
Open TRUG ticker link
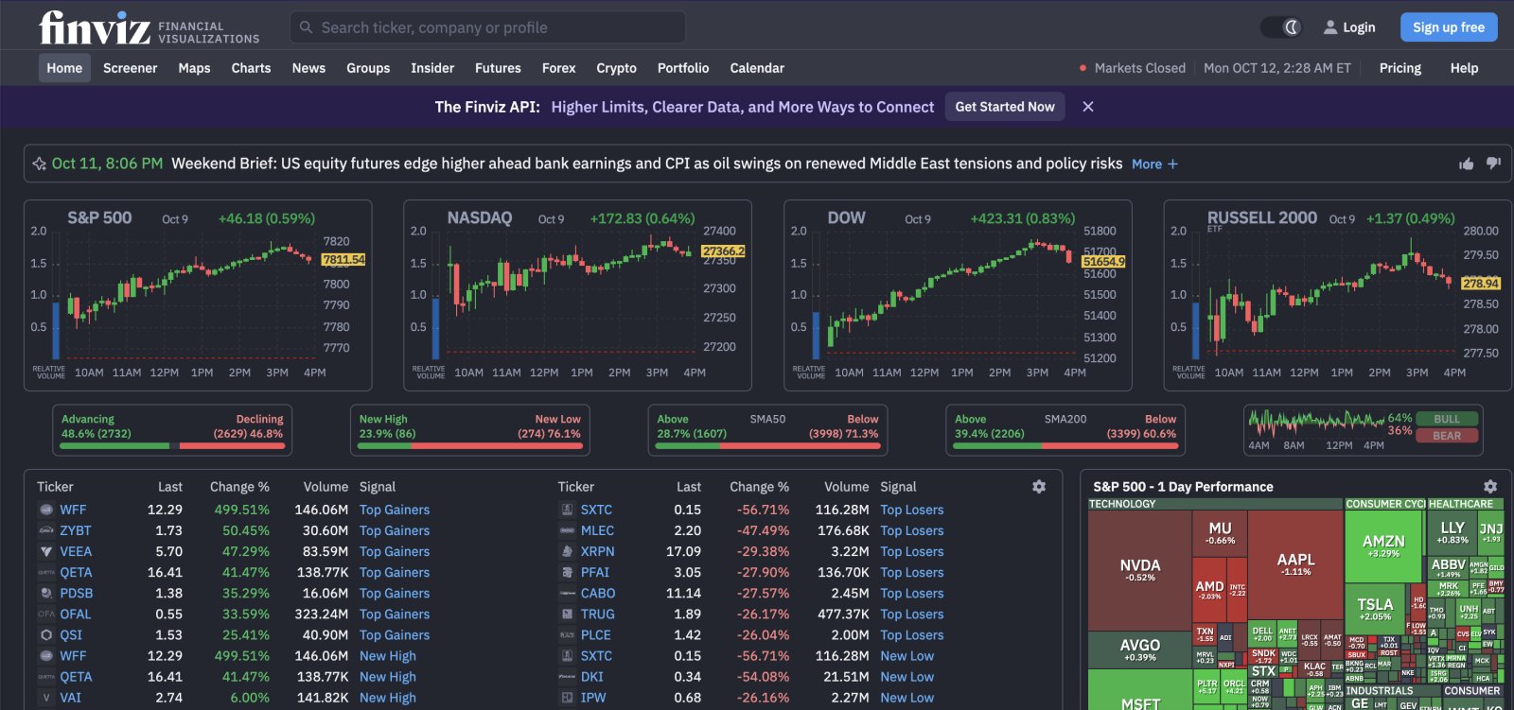(598, 614)
